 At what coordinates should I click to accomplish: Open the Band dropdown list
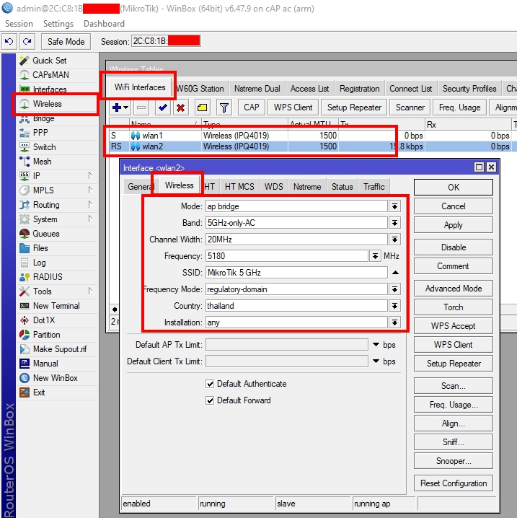pyautogui.click(x=394, y=223)
